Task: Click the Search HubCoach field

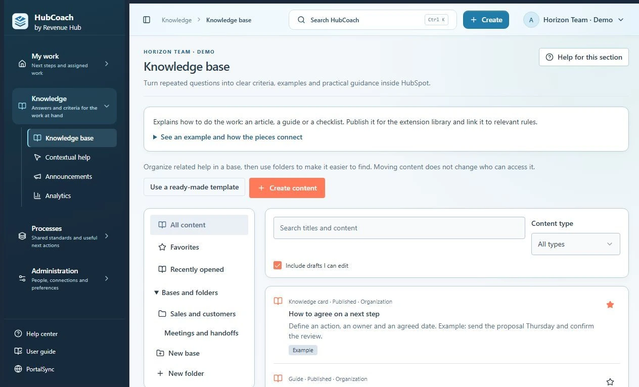Action: coord(373,20)
